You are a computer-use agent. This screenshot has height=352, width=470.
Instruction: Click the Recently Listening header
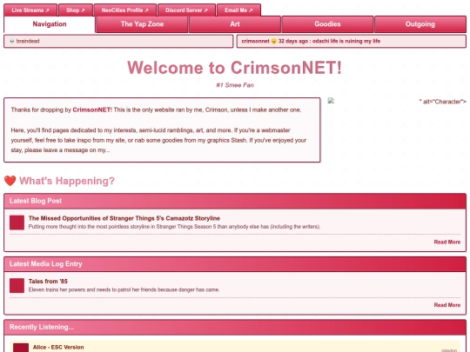click(235, 327)
